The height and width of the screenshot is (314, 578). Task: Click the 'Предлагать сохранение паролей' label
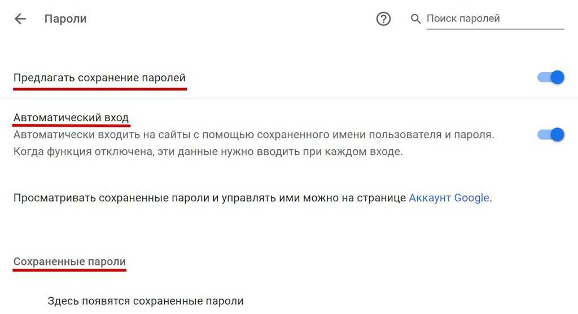pos(99,77)
